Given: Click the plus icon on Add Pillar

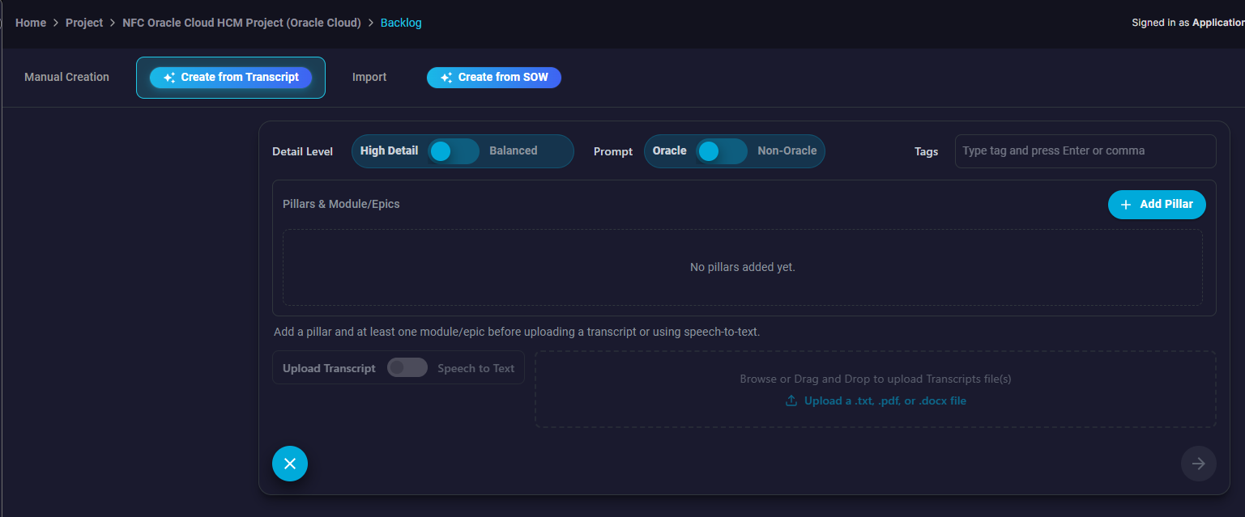Looking at the screenshot, I should [x=1126, y=205].
